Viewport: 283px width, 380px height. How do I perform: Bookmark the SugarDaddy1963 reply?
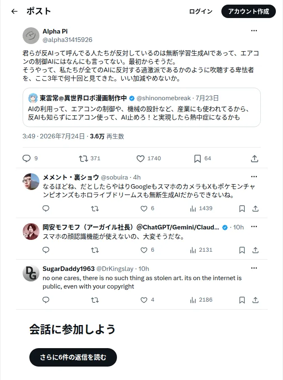point(242,300)
